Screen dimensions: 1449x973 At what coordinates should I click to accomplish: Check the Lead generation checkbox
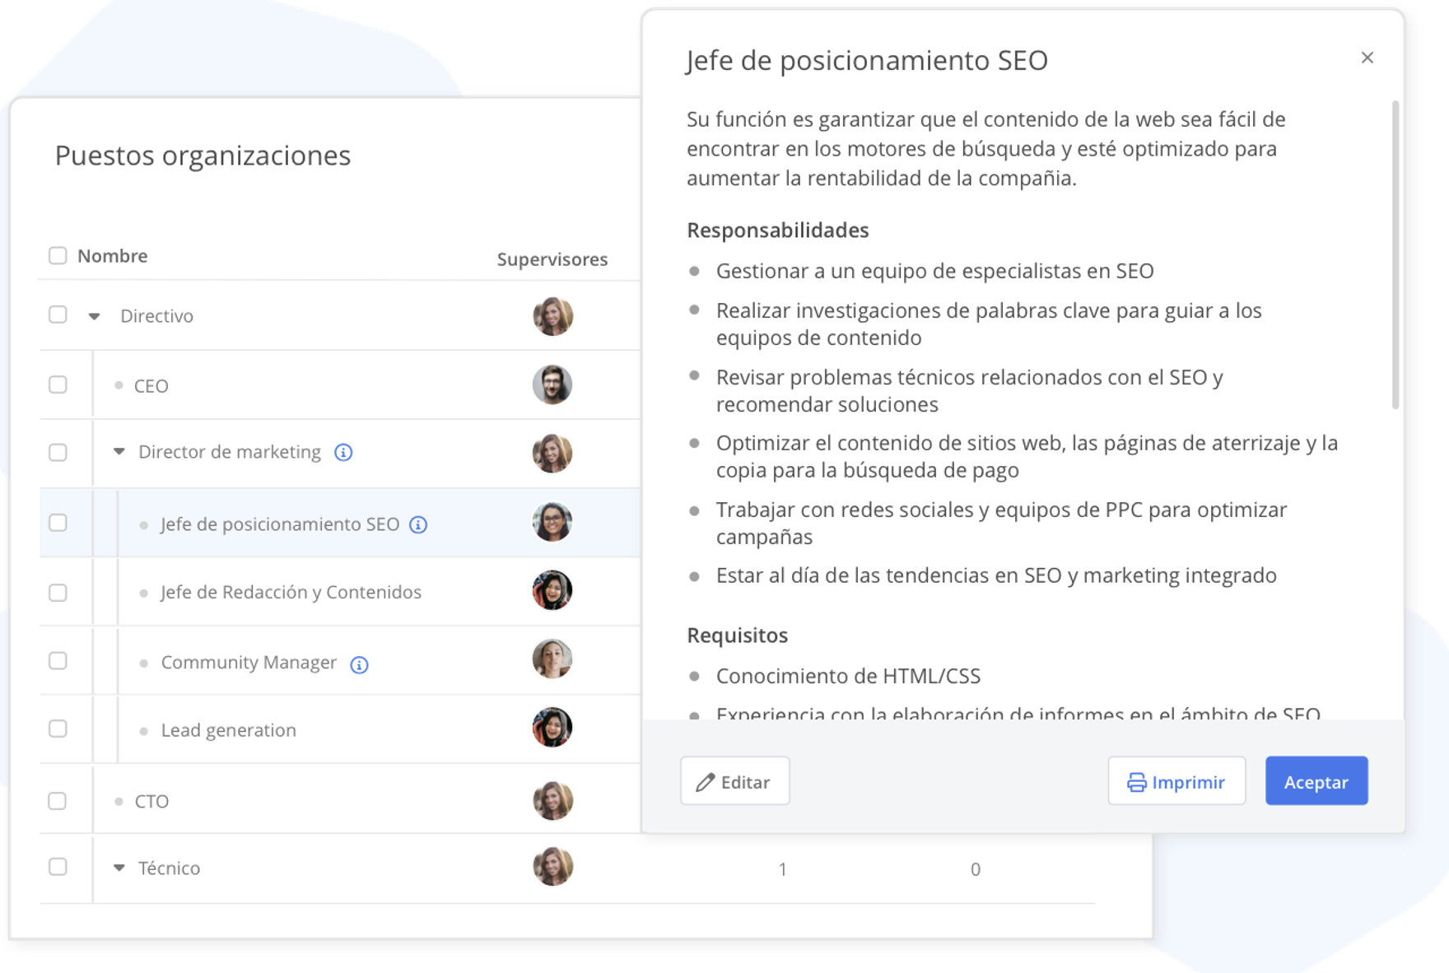point(58,729)
